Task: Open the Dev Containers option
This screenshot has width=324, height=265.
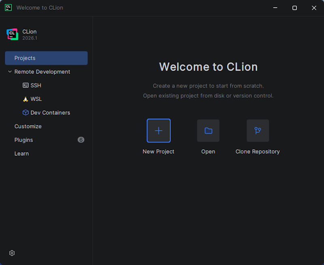Action: point(46,113)
